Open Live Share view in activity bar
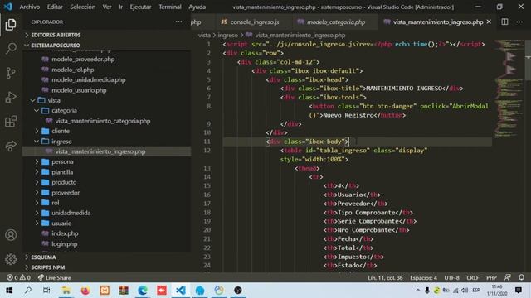The width and height of the screenshot is (531, 298). pos(11,146)
